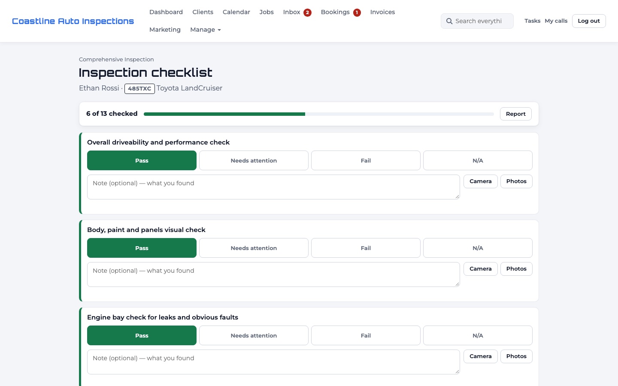
Task: Open Photos for Overall driveability check
Action: 516,181
